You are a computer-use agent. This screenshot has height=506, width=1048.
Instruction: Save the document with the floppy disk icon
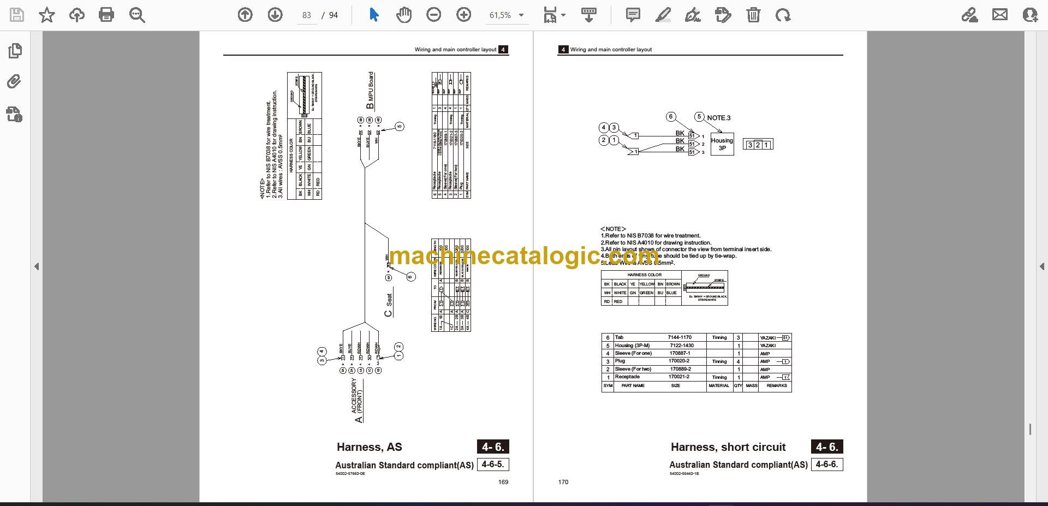(17, 15)
